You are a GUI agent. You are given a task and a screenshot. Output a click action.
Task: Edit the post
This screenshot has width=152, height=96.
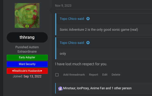(x=105, y=75)
